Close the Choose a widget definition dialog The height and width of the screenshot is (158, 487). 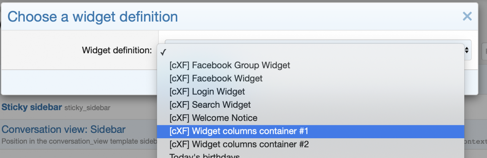(x=467, y=16)
